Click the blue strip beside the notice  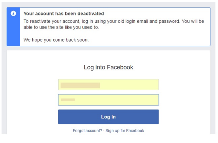13,27
